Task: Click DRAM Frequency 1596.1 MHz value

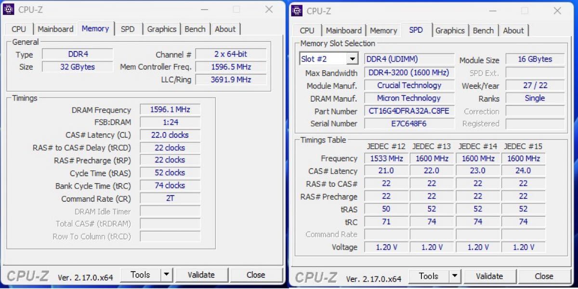Action: tap(170, 109)
